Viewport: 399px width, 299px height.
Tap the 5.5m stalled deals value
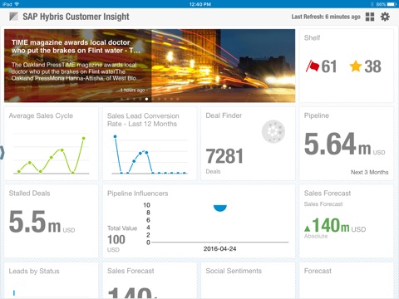tap(35, 222)
